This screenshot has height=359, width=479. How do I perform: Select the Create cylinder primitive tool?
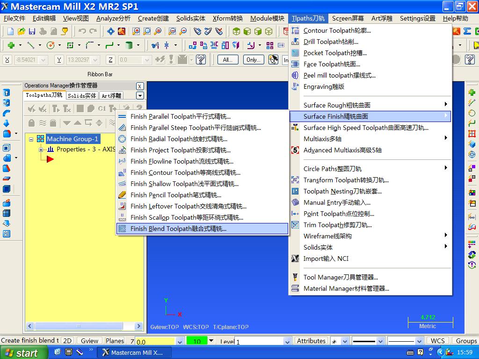pyautogui.click(x=129, y=45)
